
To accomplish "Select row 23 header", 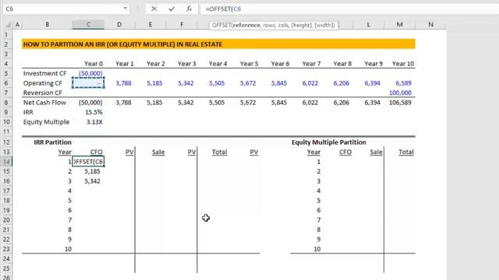I will tap(6, 249).
